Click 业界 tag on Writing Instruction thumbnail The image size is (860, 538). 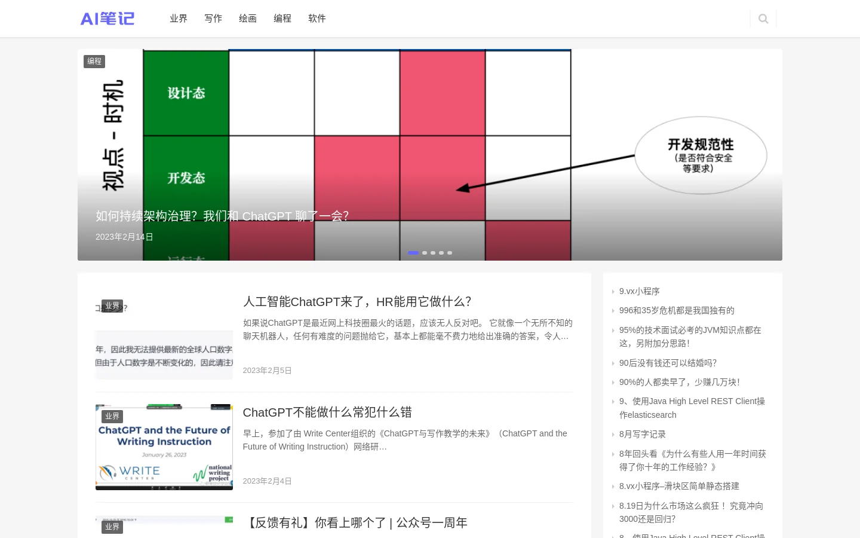[x=112, y=416]
